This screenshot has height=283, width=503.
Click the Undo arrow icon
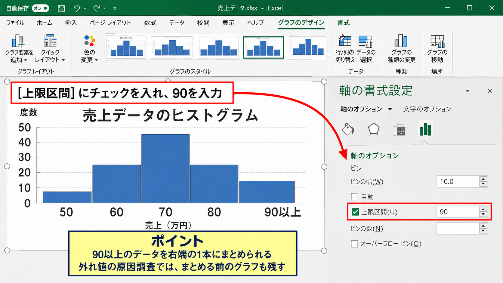pos(77,8)
